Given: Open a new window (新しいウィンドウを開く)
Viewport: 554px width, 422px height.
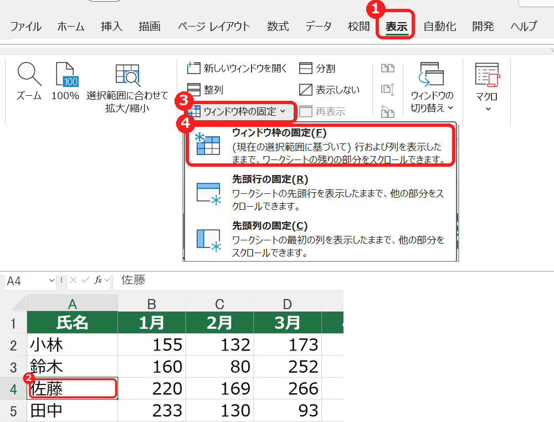Looking at the screenshot, I should [237, 68].
